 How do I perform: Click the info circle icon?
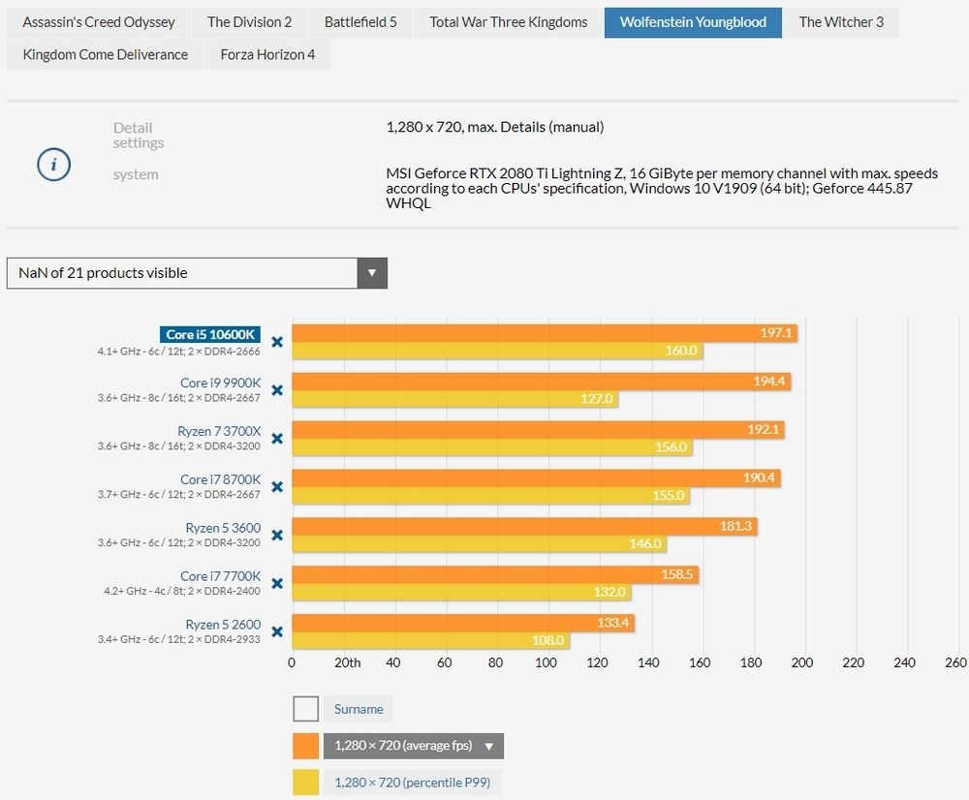pos(53,165)
